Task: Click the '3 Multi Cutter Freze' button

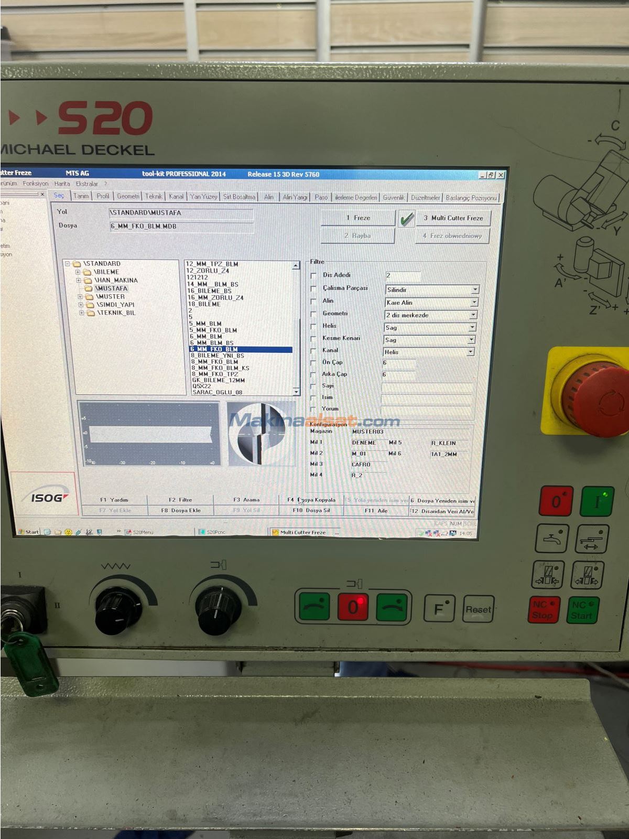Action: (x=453, y=218)
